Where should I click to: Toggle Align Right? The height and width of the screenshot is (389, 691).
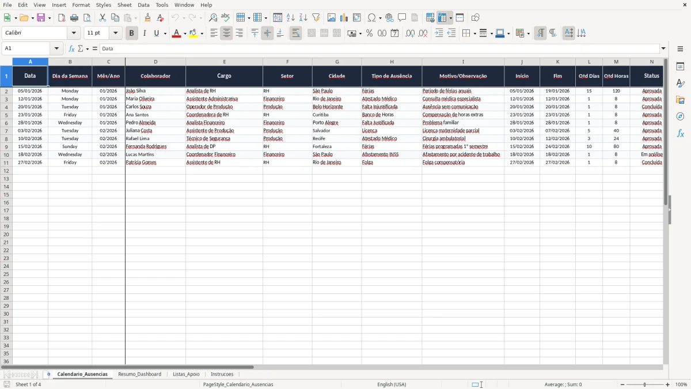tap(239, 33)
